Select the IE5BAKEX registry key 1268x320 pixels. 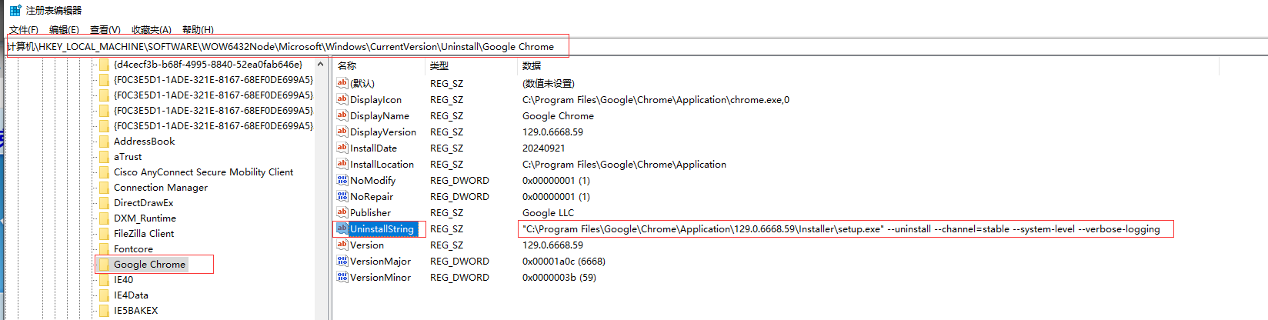[135, 311]
